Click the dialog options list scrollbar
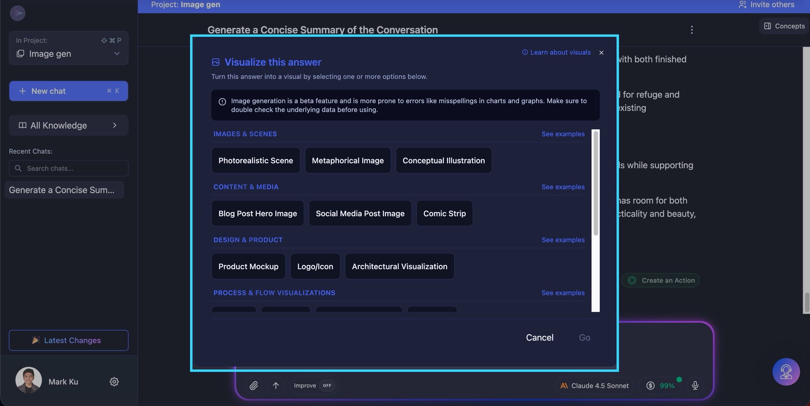The height and width of the screenshot is (406, 810). (596, 183)
